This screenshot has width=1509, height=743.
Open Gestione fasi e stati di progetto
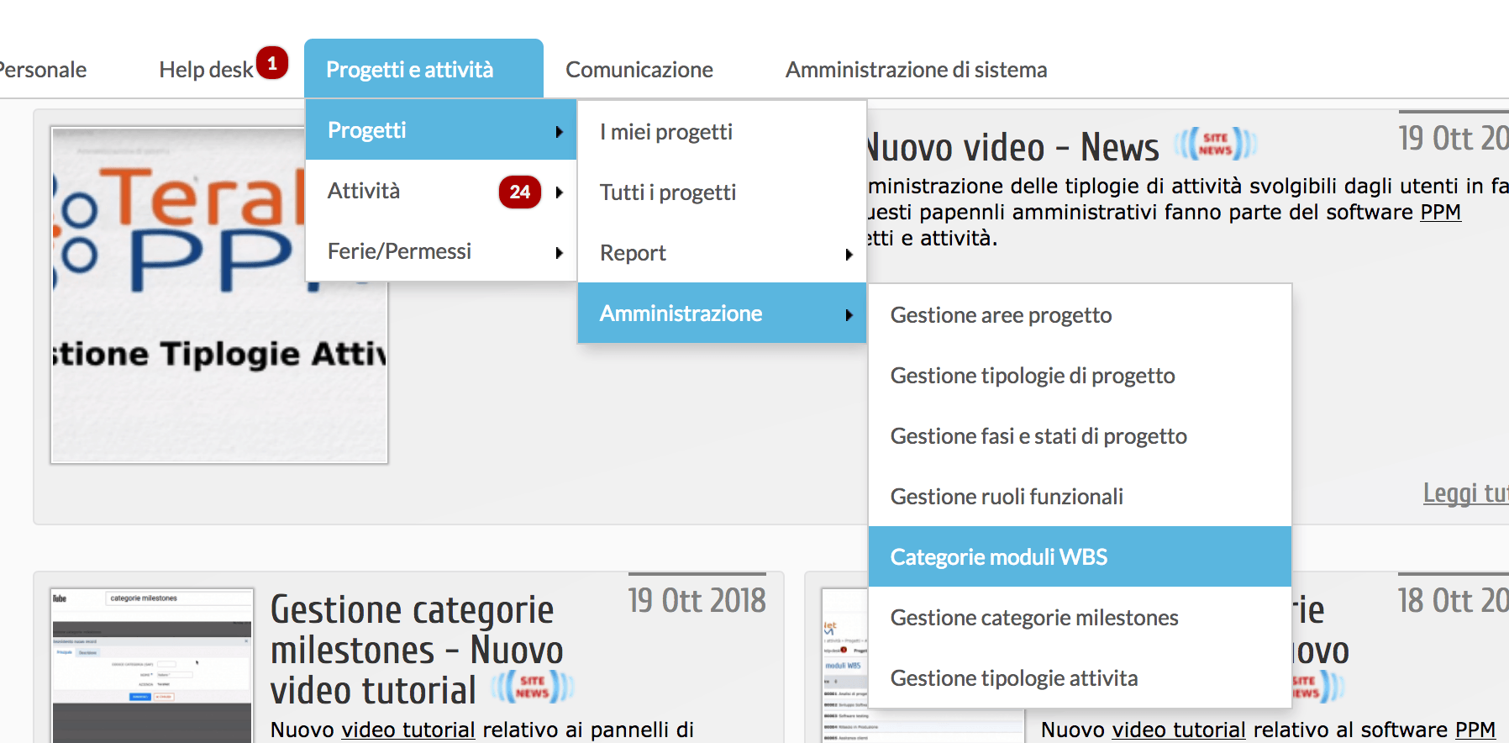tap(1080, 436)
